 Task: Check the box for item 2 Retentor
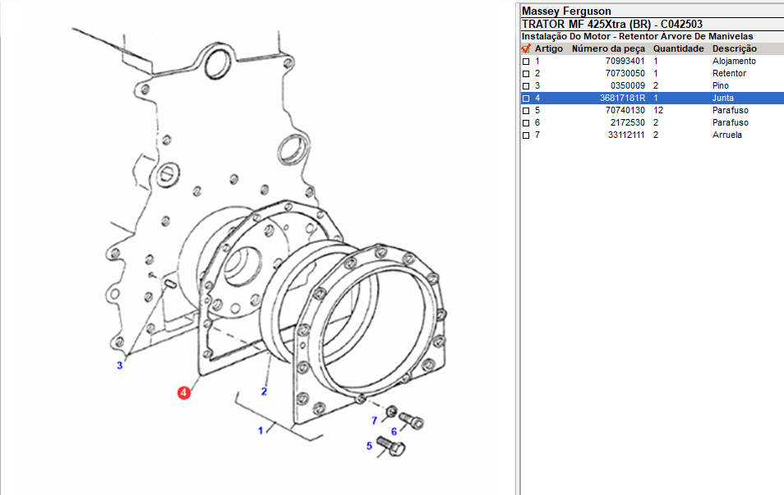[526, 74]
